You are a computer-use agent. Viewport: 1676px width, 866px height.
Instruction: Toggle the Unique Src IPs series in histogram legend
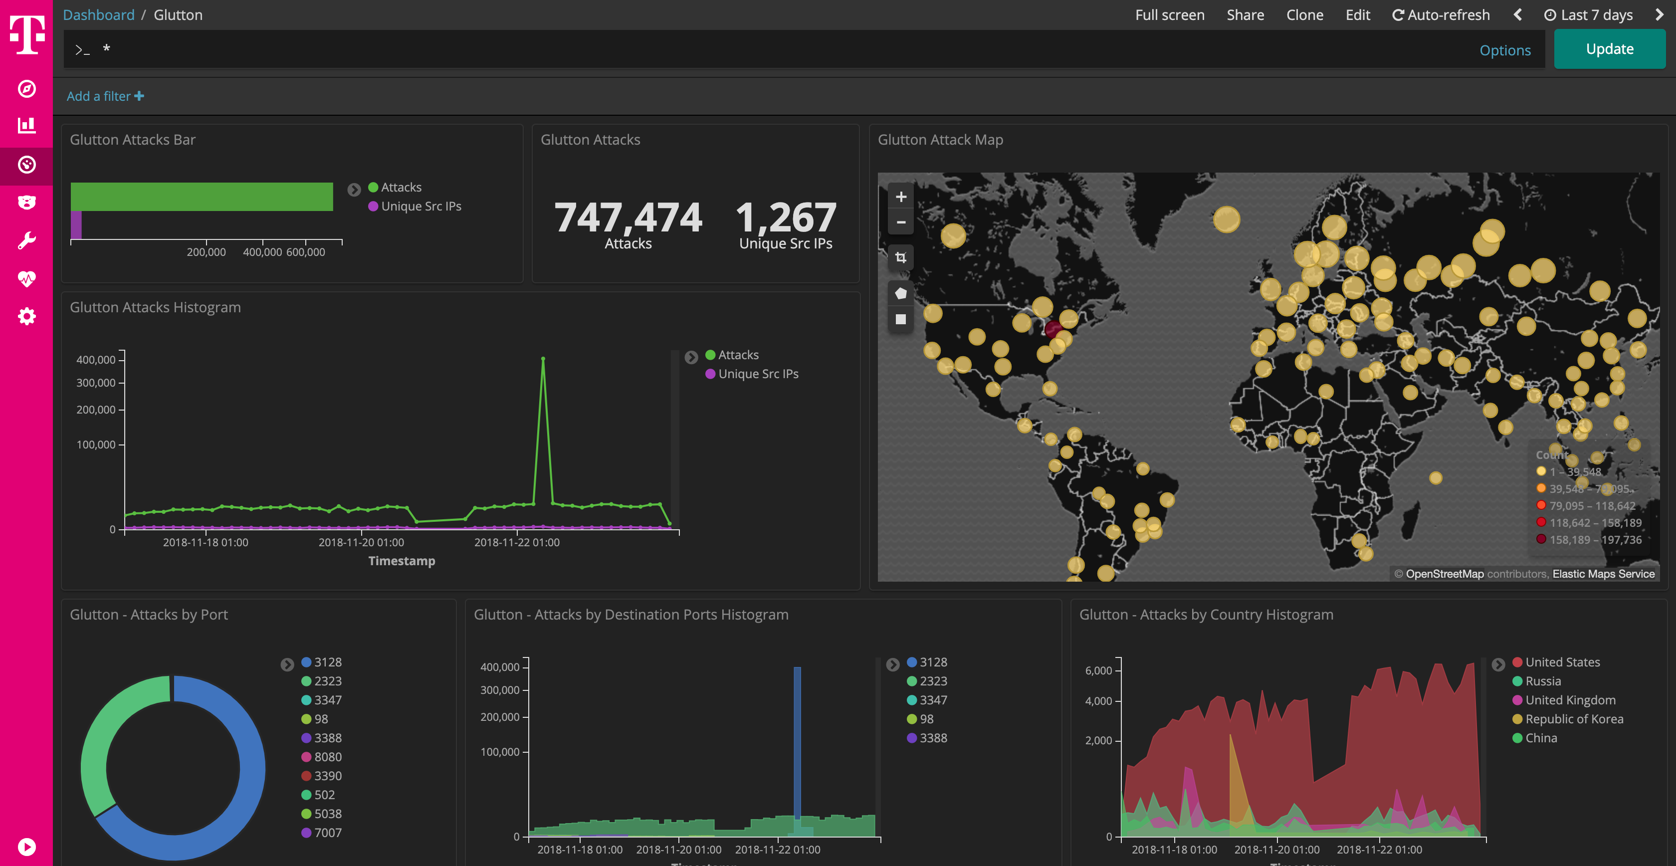click(x=758, y=374)
